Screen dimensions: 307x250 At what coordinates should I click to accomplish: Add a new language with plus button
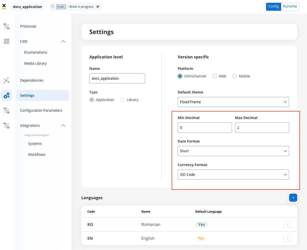point(293,198)
